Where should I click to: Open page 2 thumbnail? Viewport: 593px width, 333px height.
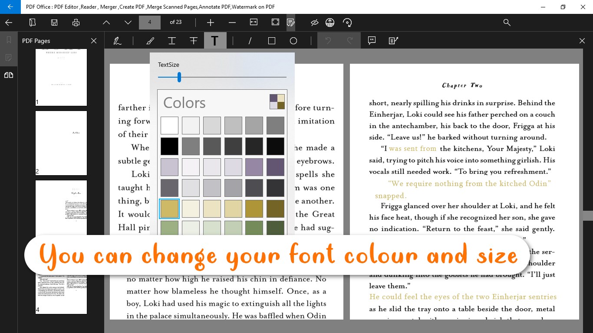click(x=61, y=143)
